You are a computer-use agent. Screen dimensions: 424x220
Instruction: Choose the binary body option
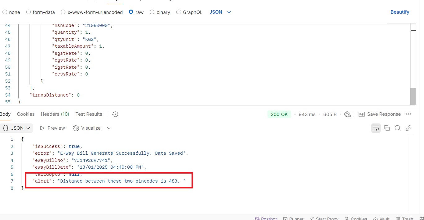(x=152, y=12)
